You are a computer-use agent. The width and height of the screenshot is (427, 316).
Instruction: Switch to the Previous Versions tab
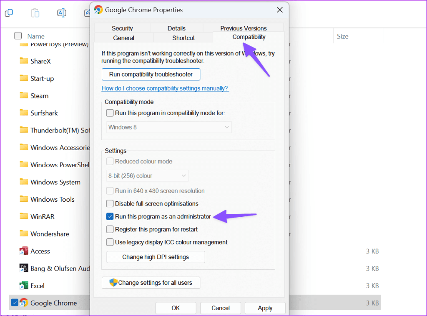coord(244,28)
